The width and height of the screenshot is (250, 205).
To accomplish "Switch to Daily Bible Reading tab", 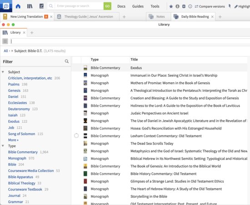I will [x=195, y=16].
